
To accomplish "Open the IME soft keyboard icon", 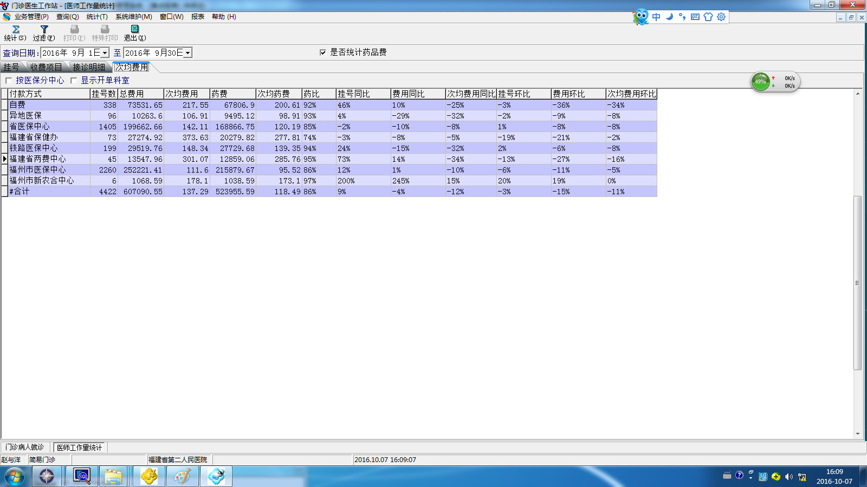I will (695, 17).
